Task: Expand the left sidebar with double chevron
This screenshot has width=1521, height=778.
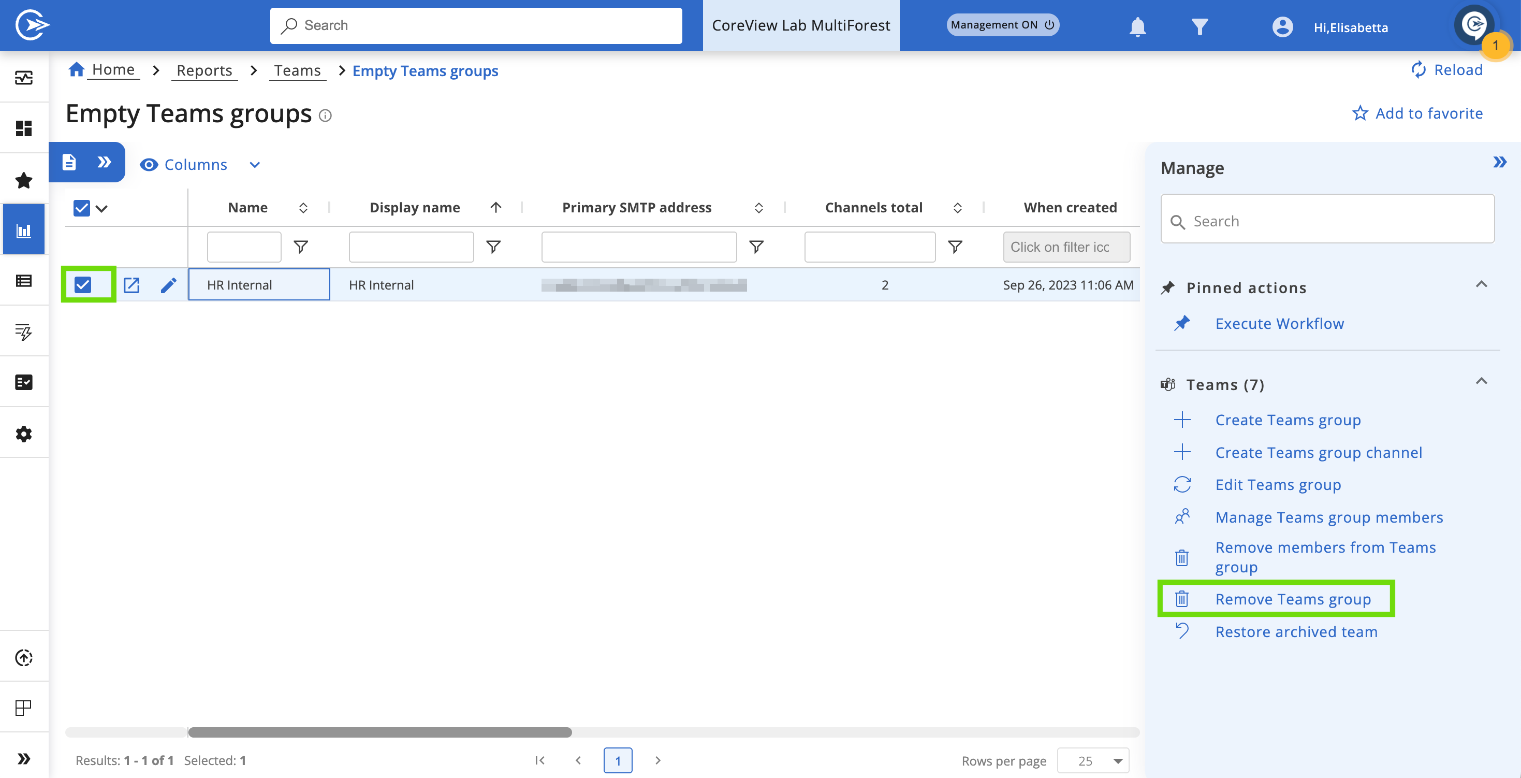Action: coord(24,758)
